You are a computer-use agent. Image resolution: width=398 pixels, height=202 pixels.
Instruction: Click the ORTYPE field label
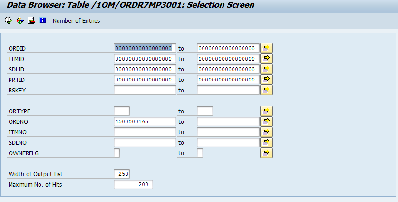[19, 111]
